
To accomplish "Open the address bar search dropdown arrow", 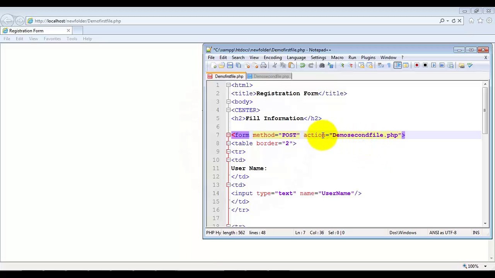I will point(447,21).
